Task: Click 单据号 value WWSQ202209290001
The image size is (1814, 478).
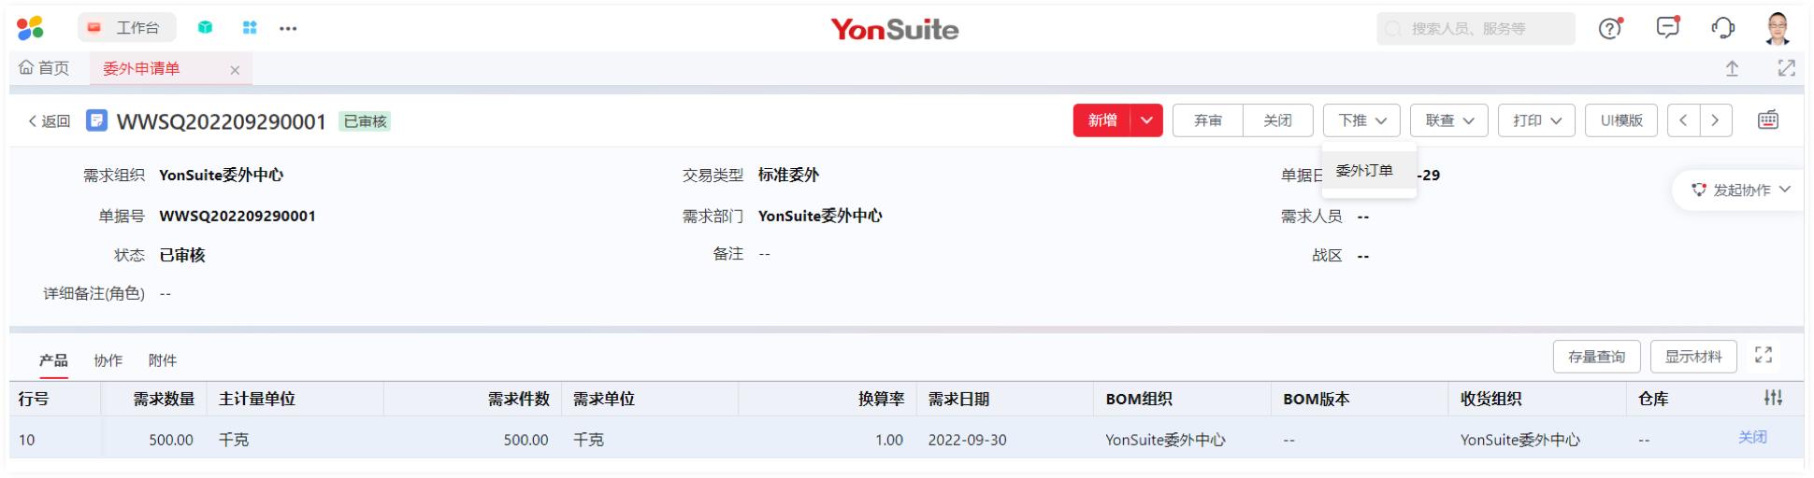Action: click(x=238, y=216)
